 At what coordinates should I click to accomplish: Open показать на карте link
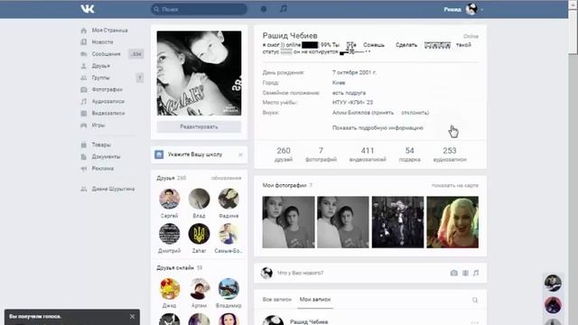(455, 185)
